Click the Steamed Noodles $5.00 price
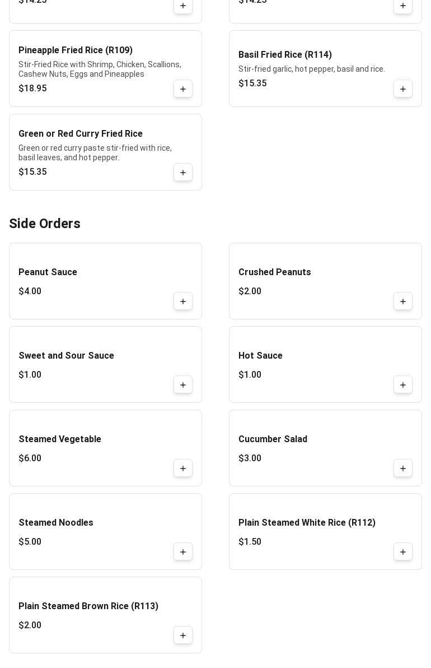Screen dimensions: 431x668 coord(30,542)
